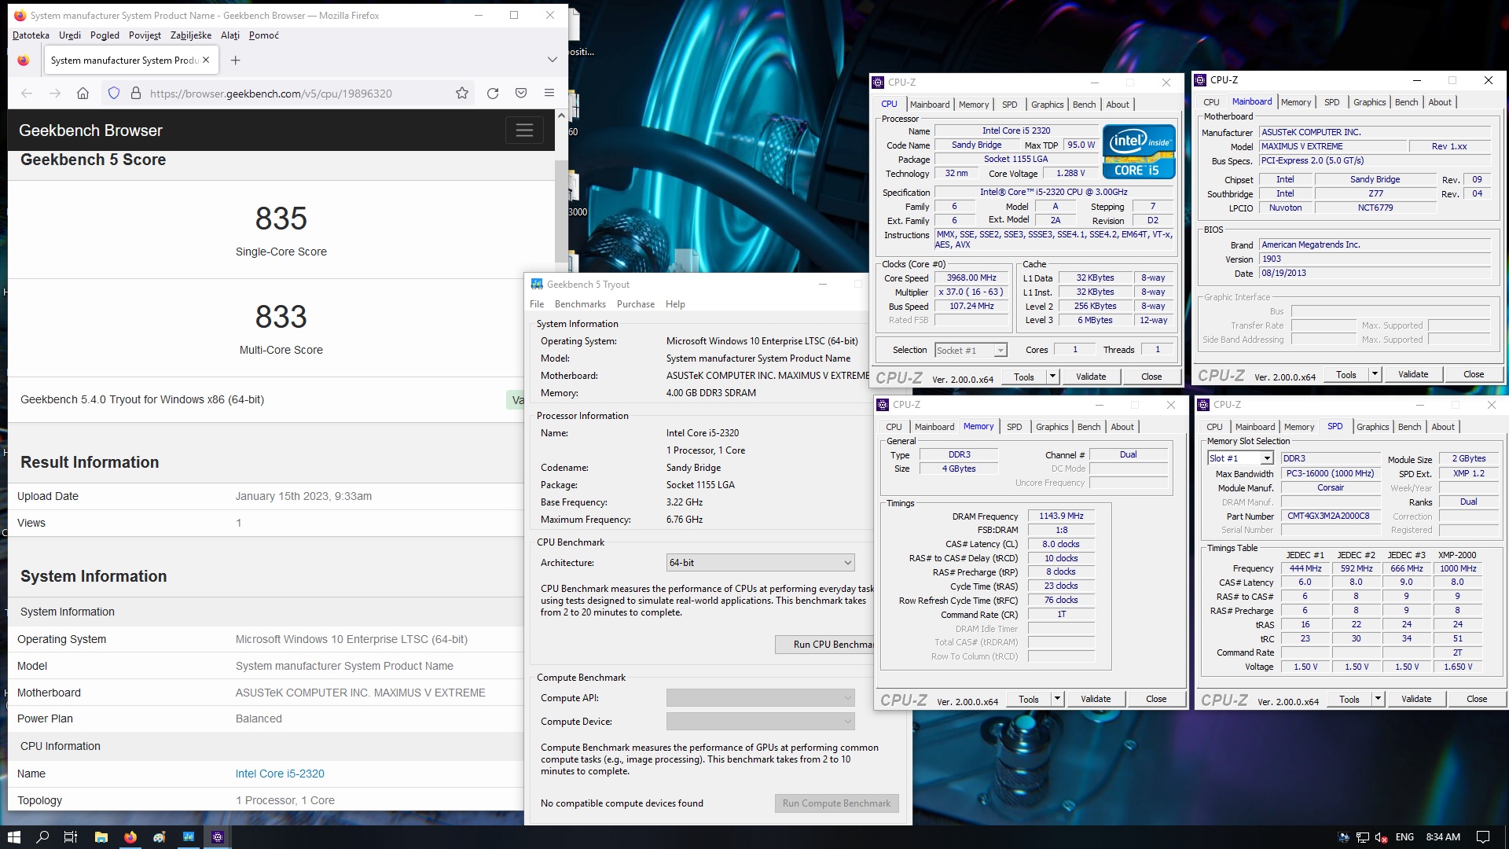This screenshot has width=1509, height=849.
Task: Click Tools in the CPU-Z SPD window
Action: (1349, 699)
